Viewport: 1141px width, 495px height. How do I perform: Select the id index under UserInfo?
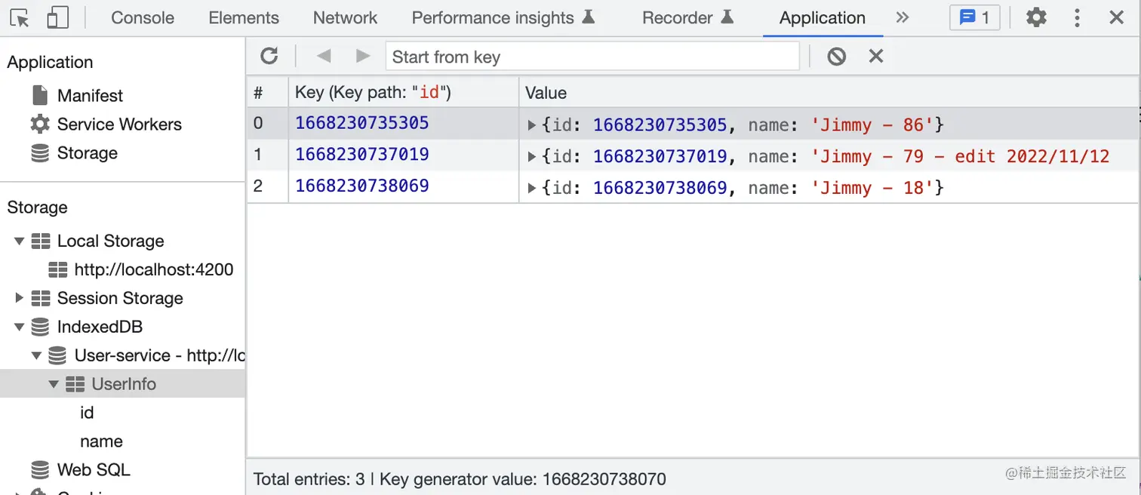point(87,413)
